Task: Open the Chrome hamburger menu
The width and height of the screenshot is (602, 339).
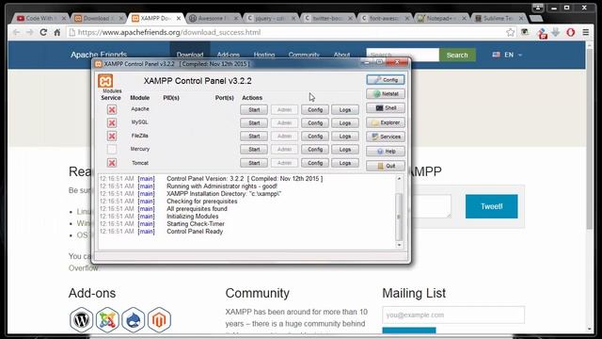Action: click(x=586, y=32)
